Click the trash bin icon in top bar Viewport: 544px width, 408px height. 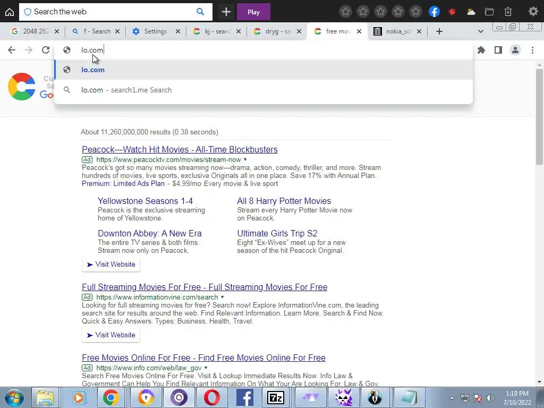508,12
